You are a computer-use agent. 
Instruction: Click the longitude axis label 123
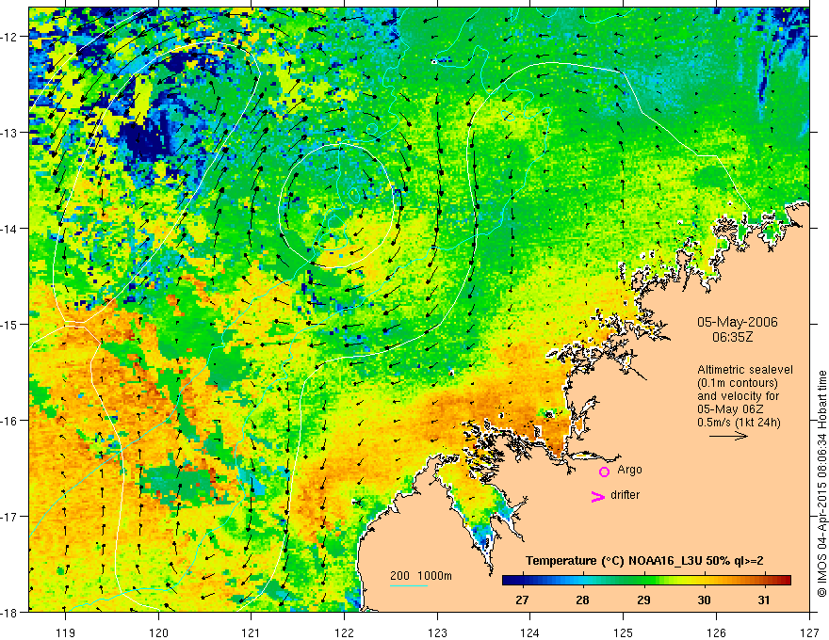tap(437, 632)
